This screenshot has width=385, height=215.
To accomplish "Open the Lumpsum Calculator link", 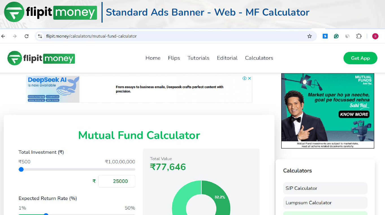I will click(325, 203).
